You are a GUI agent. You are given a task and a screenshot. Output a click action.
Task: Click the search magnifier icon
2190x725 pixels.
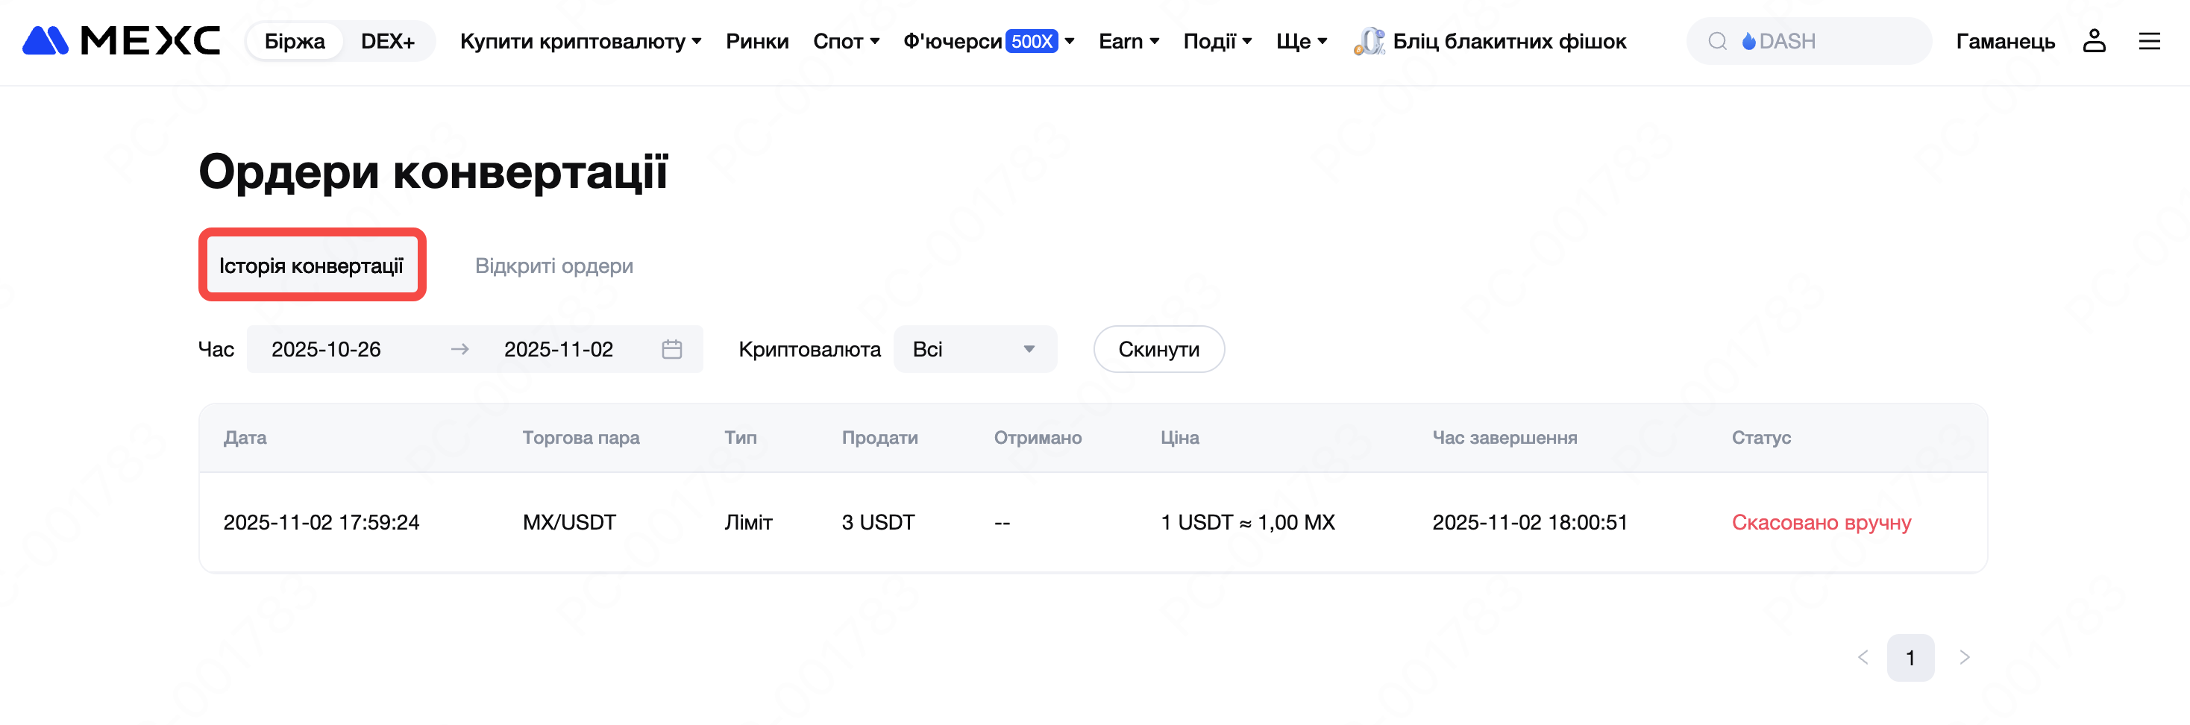(1717, 41)
